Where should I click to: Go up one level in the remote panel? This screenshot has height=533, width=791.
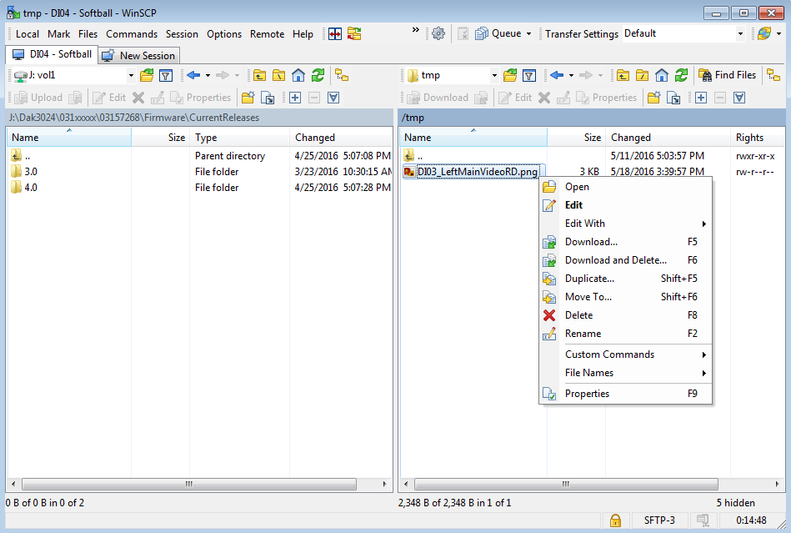tap(621, 74)
